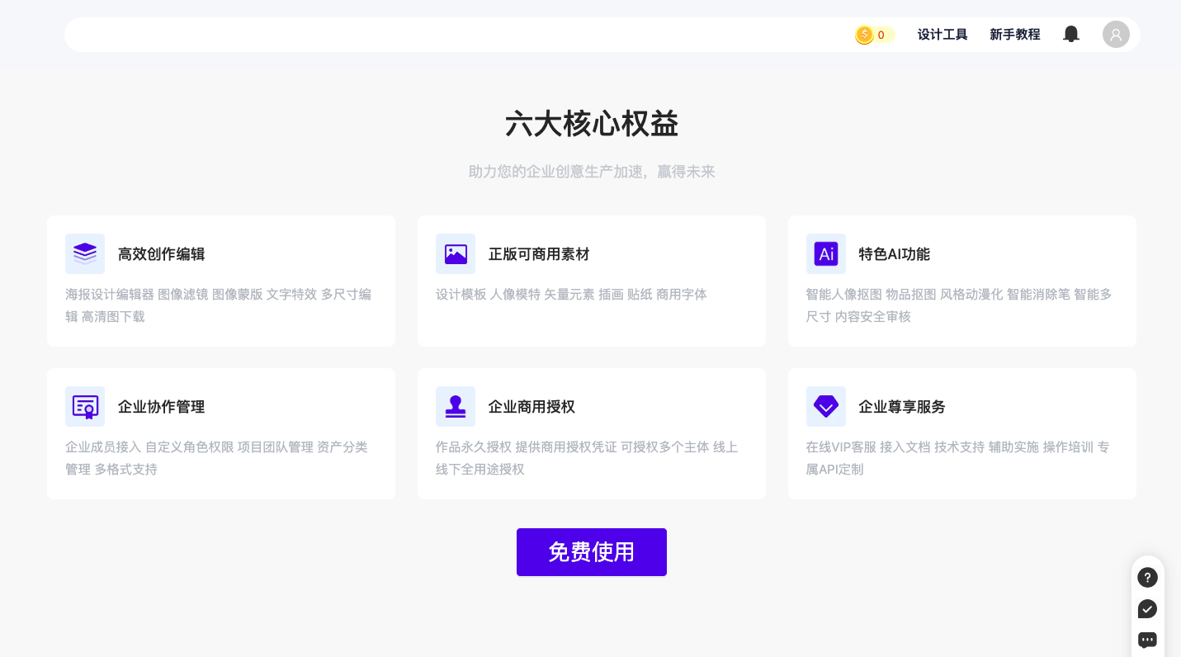Screen dimensions: 1181x657
Task: Click the 免费使用 button
Action: tap(591, 552)
